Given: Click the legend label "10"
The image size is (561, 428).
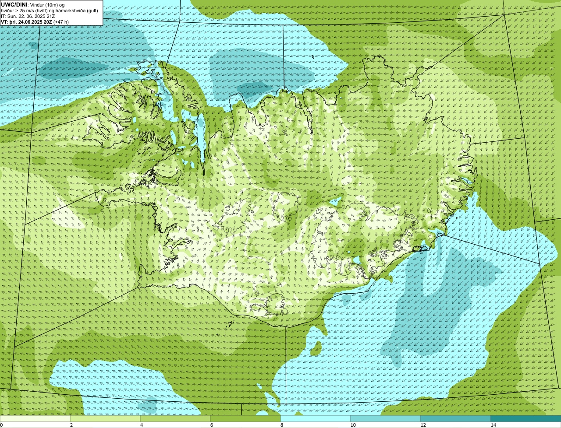Looking at the screenshot, I should click(353, 425).
